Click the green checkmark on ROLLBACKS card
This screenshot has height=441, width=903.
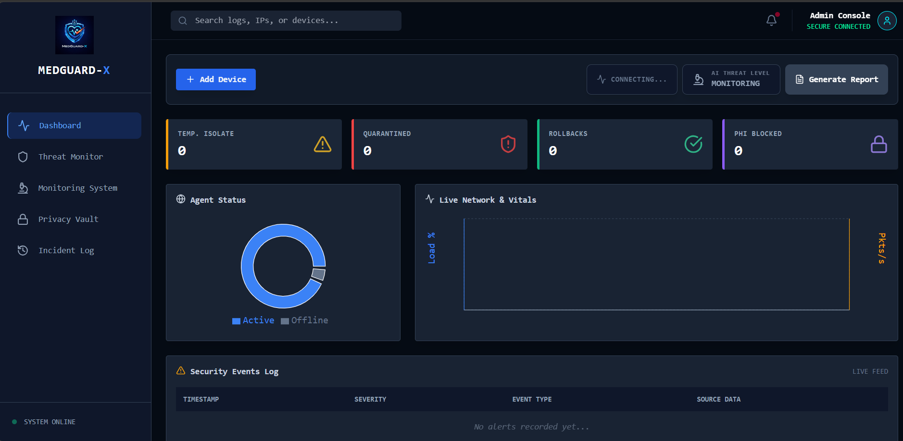point(693,144)
